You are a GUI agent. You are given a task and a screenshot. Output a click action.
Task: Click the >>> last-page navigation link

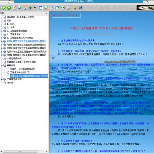pyautogui.click(x=75, y=15)
